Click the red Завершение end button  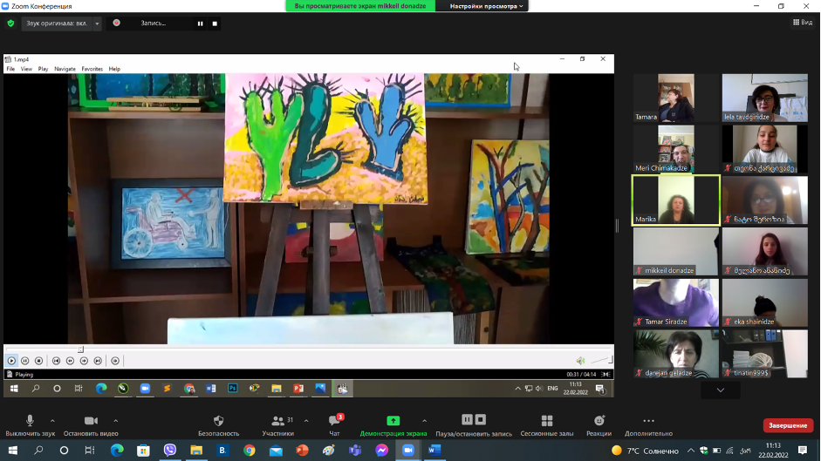[788, 425]
